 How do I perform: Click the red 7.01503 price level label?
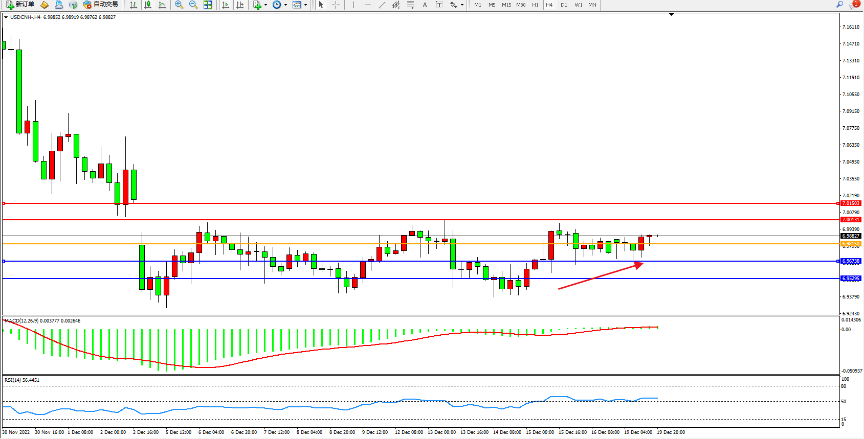click(x=851, y=203)
